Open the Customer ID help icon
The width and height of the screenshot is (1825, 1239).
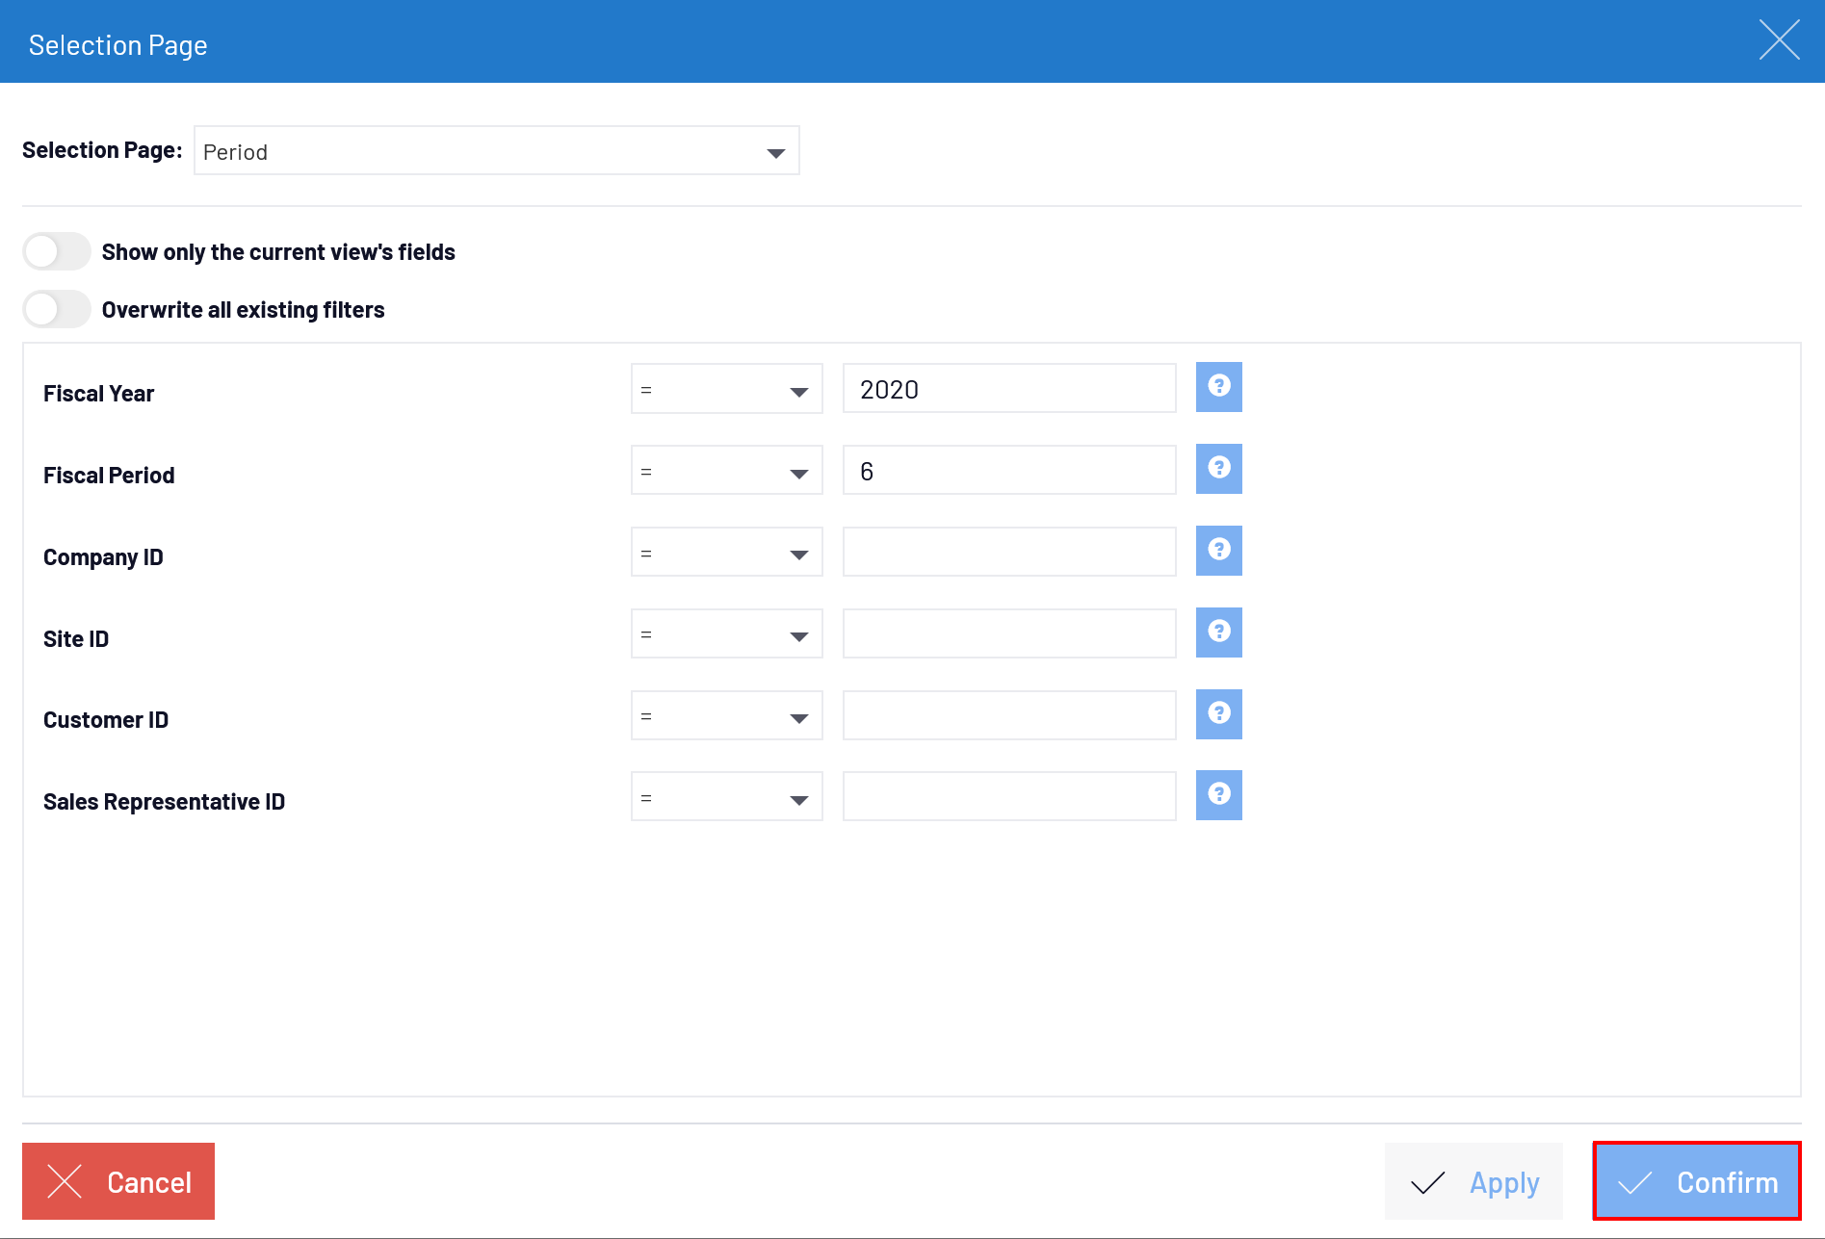pyautogui.click(x=1218, y=714)
